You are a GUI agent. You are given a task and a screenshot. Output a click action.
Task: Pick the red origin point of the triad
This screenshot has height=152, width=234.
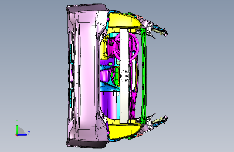coord(17,135)
